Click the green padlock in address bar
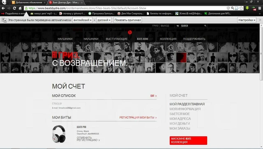Image resolution: width=263 pixels, height=149 pixels. click(26, 8)
